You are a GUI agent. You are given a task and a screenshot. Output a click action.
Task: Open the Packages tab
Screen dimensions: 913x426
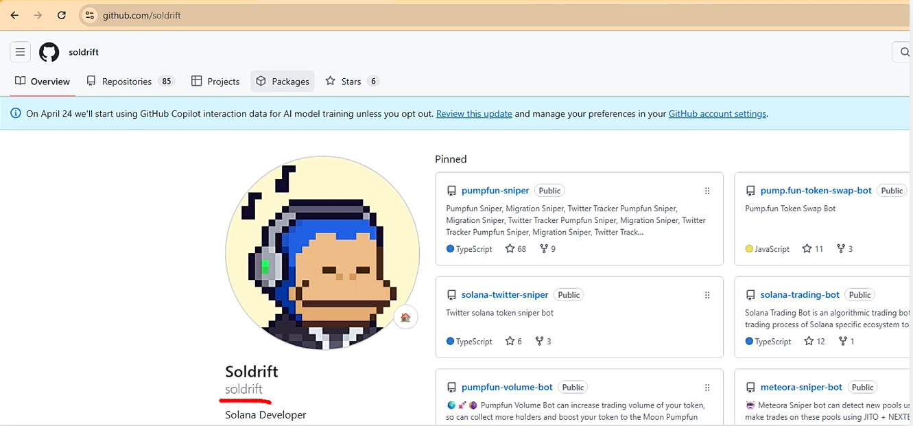[x=283, y=82]
